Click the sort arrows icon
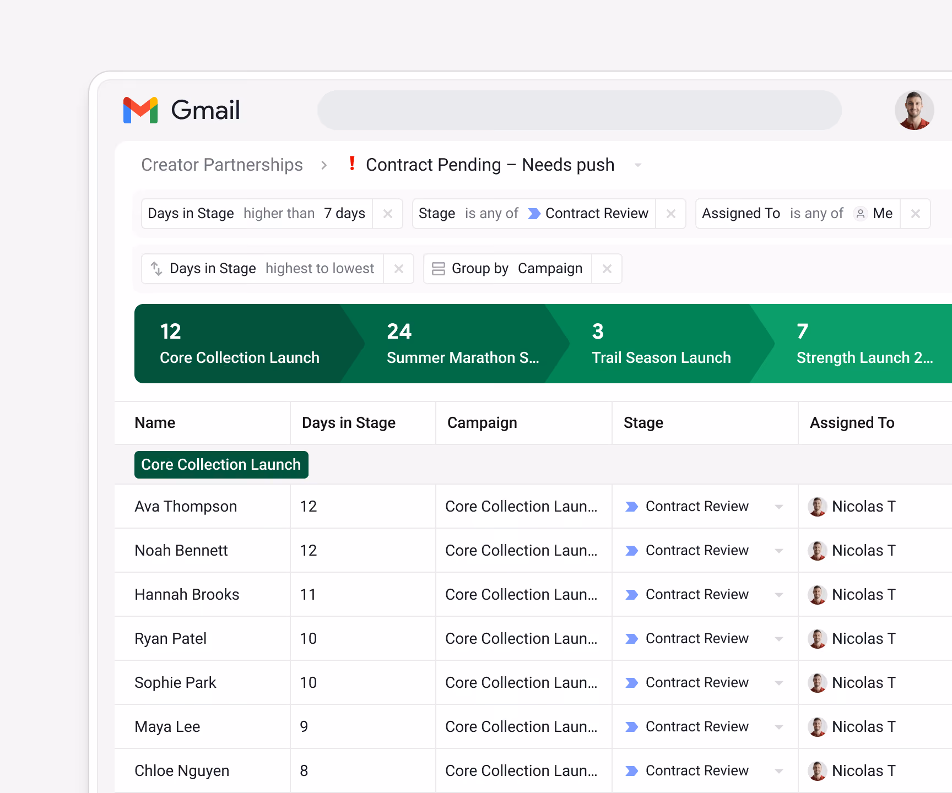Screen dimensions: 952x793 156,269
